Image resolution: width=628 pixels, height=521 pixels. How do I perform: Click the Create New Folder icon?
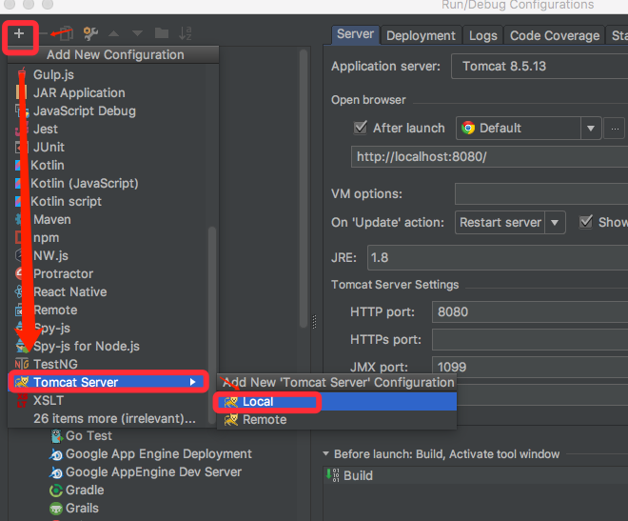tap(162, 33)
